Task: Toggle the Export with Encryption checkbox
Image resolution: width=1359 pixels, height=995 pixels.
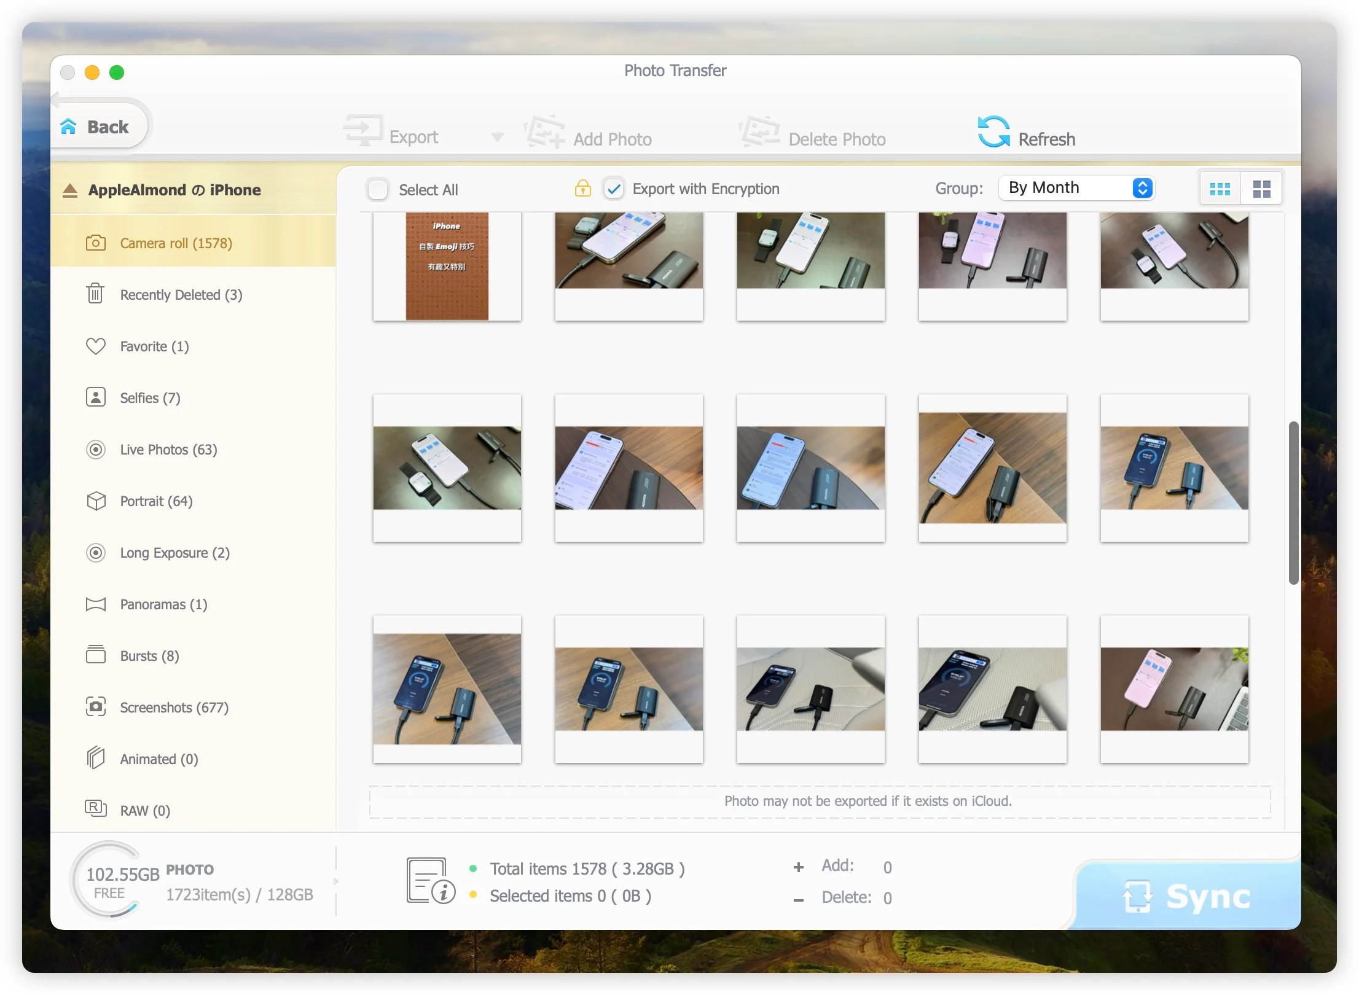Action: point(613,189)
